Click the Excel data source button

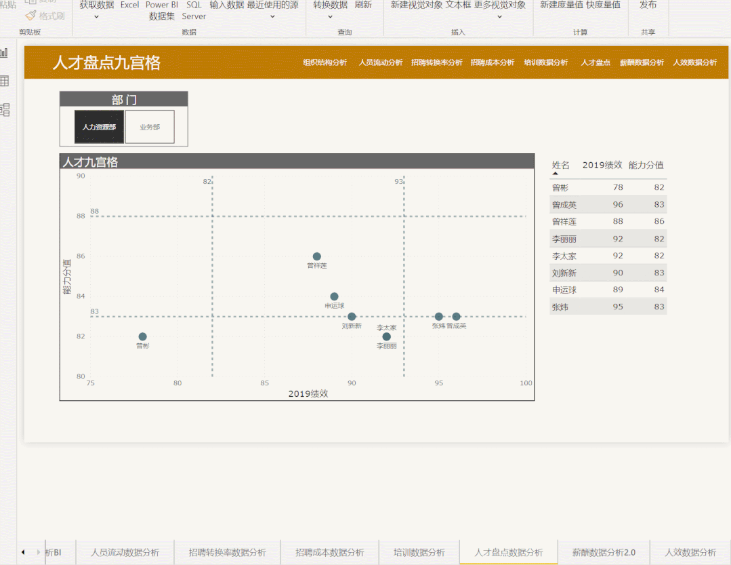tap(129, 5)
